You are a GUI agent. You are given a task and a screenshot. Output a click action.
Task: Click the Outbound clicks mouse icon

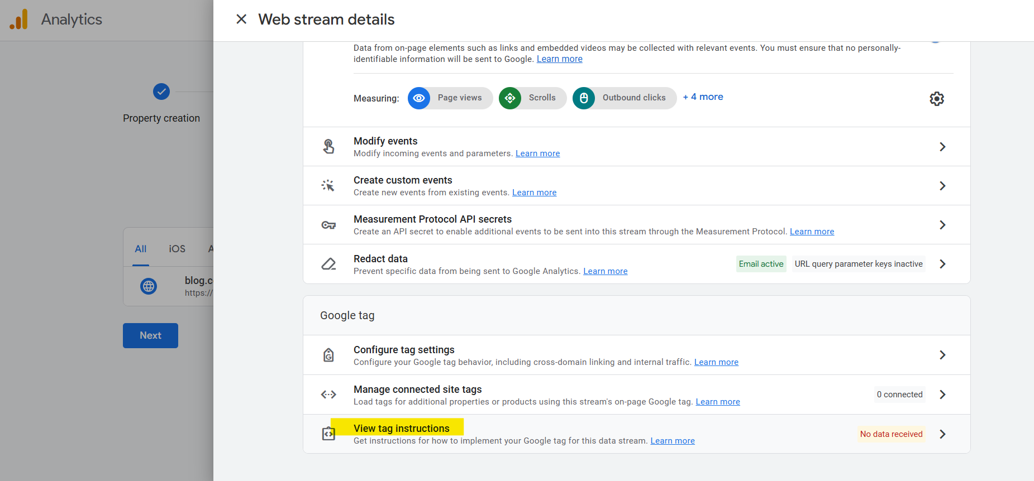click(x=584, y=98)
